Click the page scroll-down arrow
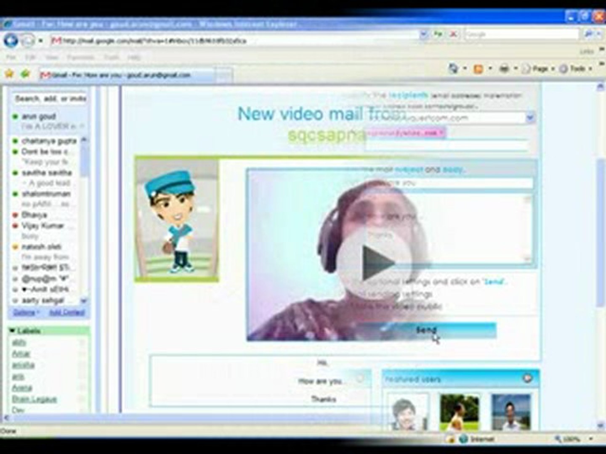 (x=601, y=425)
